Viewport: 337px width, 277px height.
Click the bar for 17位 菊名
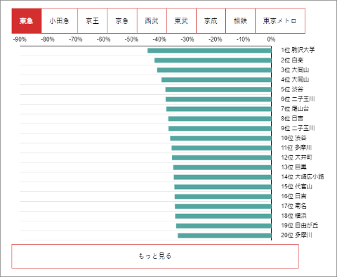(223, 207)
